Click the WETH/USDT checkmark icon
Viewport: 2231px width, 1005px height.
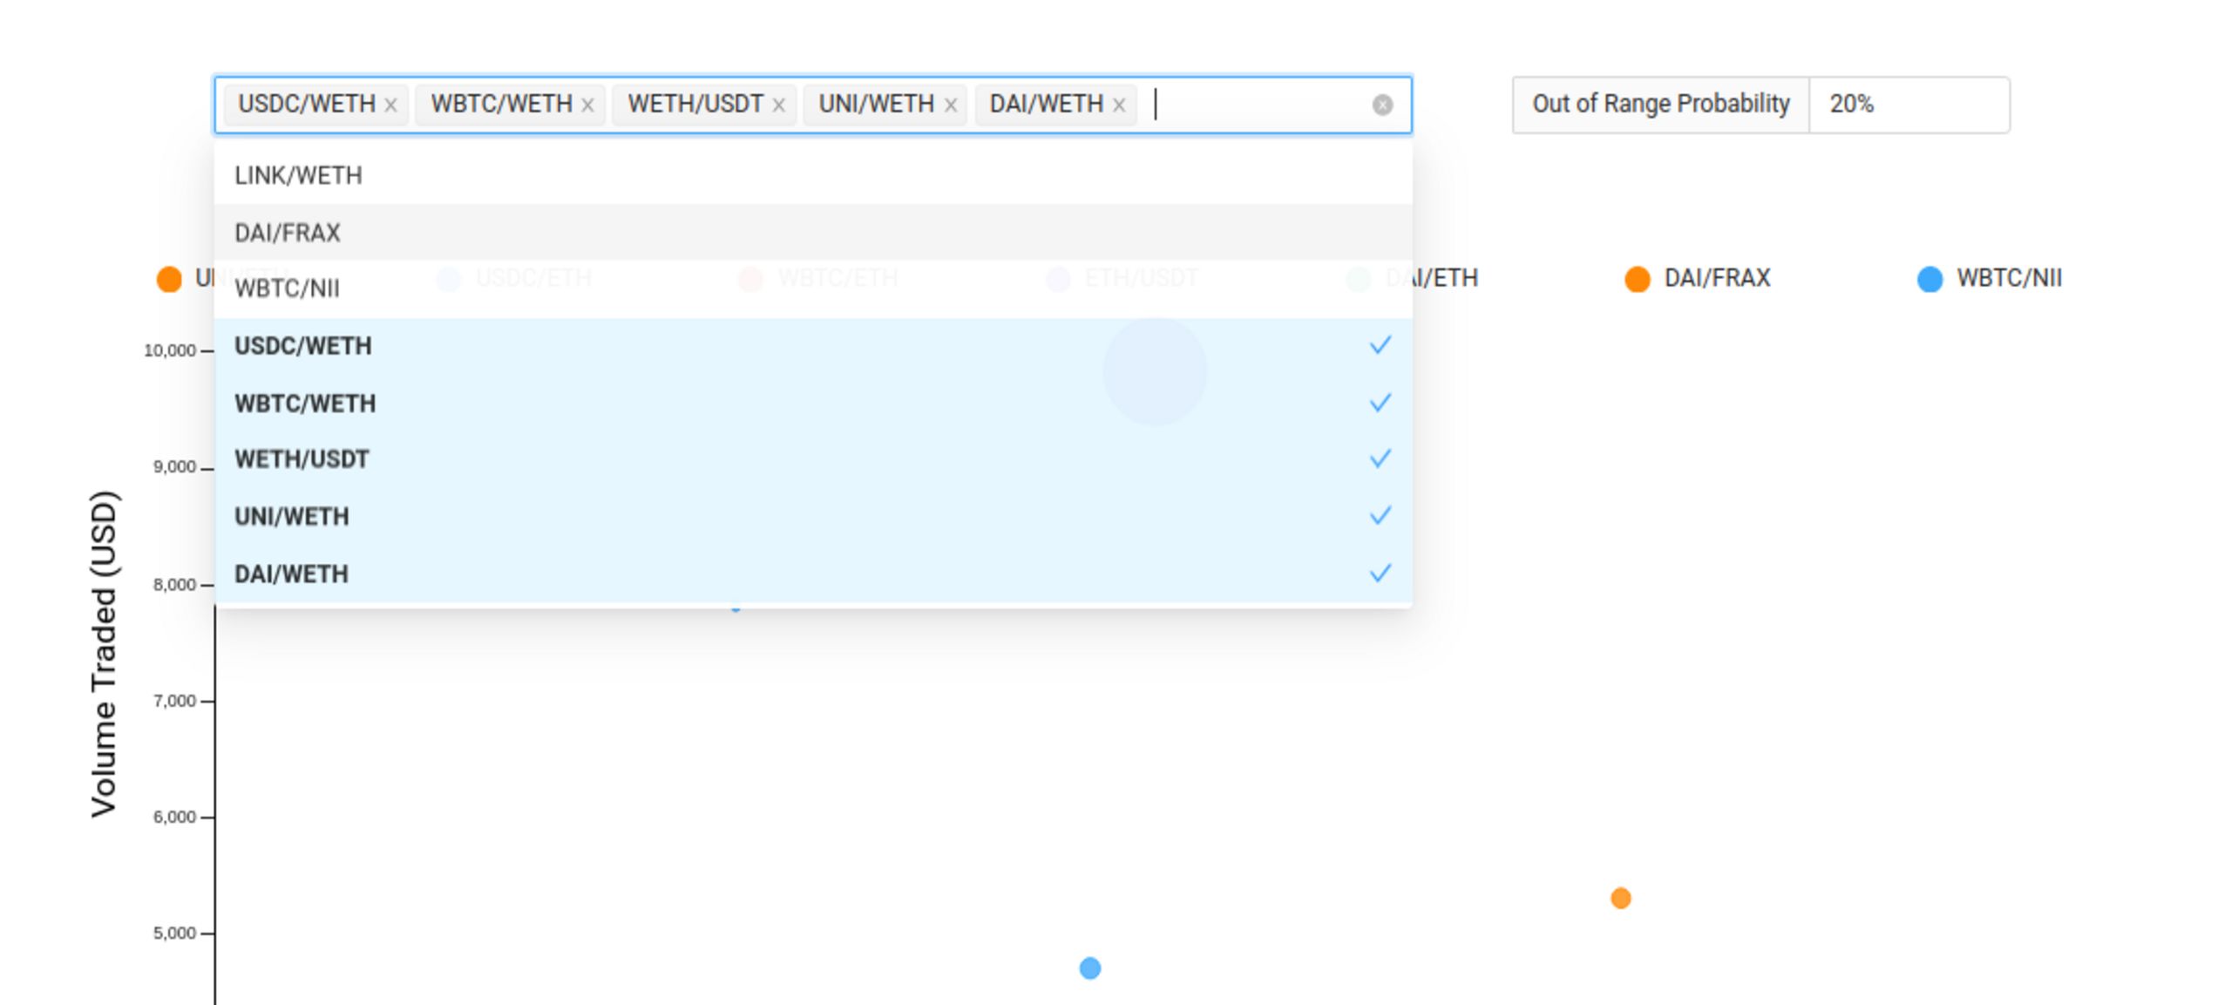[x=1379, y=458]
